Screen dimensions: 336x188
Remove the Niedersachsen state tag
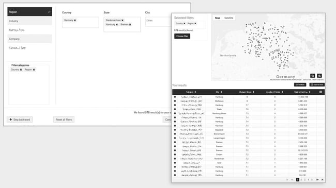pos(123,20)
